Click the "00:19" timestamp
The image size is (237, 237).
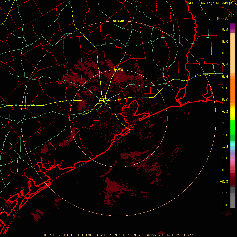point(188,235)
